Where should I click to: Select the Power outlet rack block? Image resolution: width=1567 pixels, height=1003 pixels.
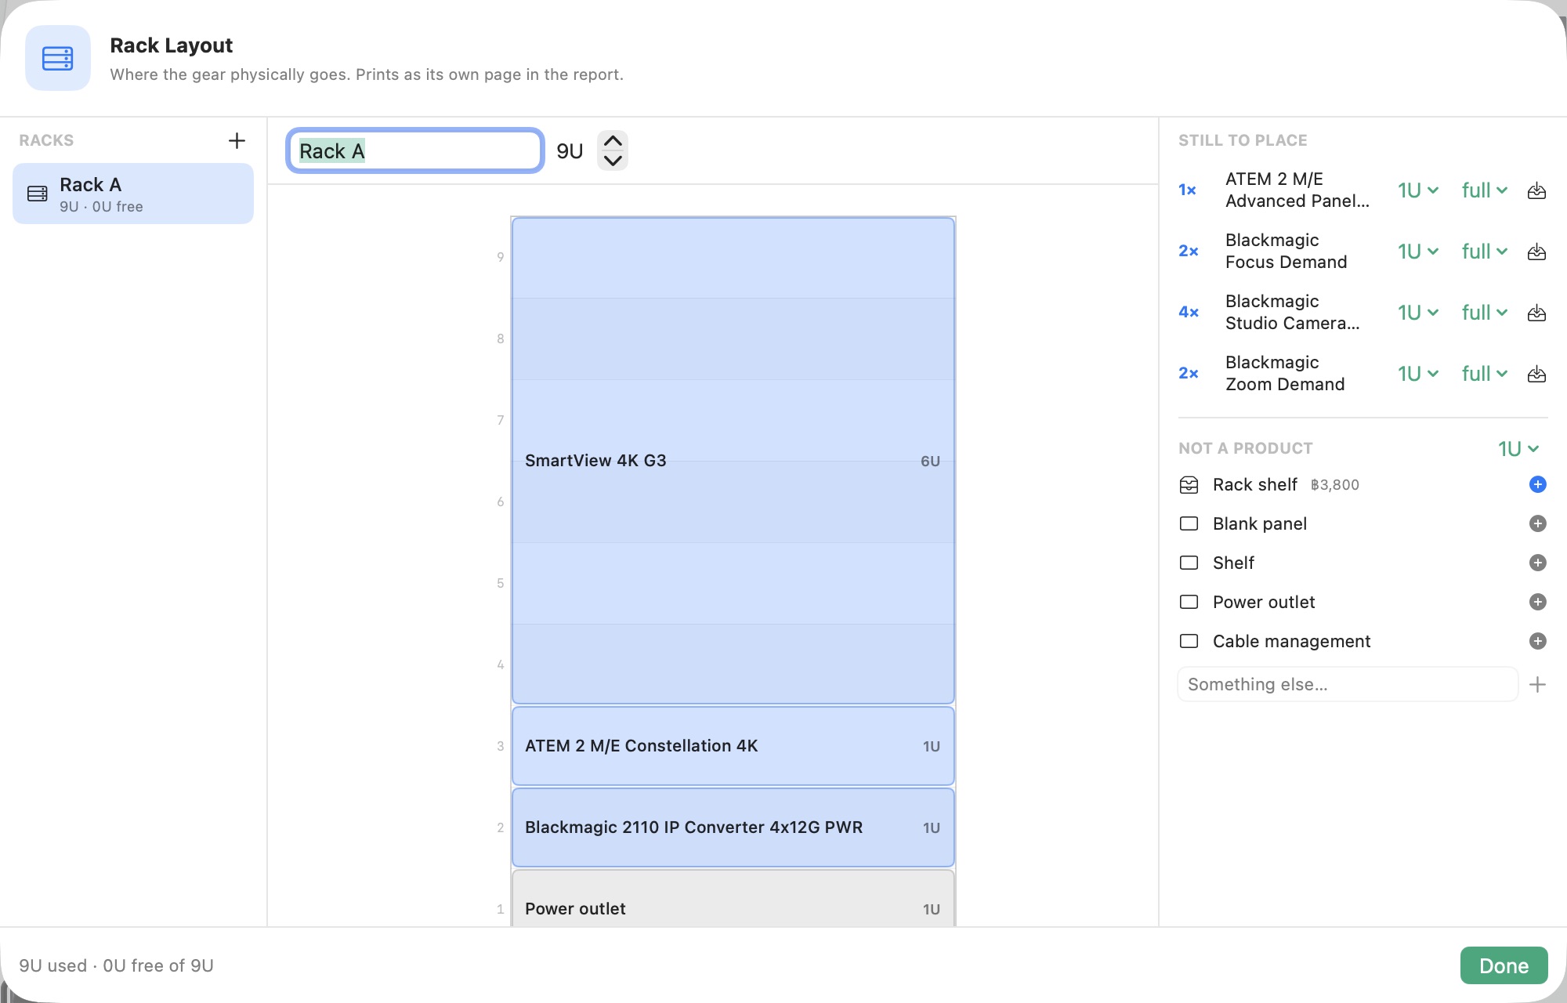pyautogui.click(x=733, y=899)
